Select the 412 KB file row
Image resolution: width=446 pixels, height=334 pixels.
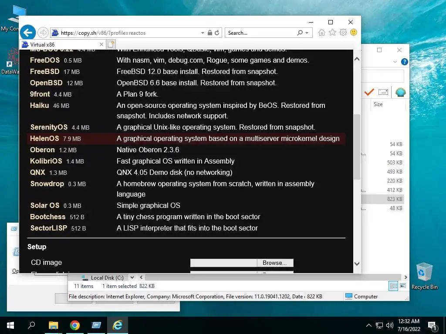click(383, 190)
